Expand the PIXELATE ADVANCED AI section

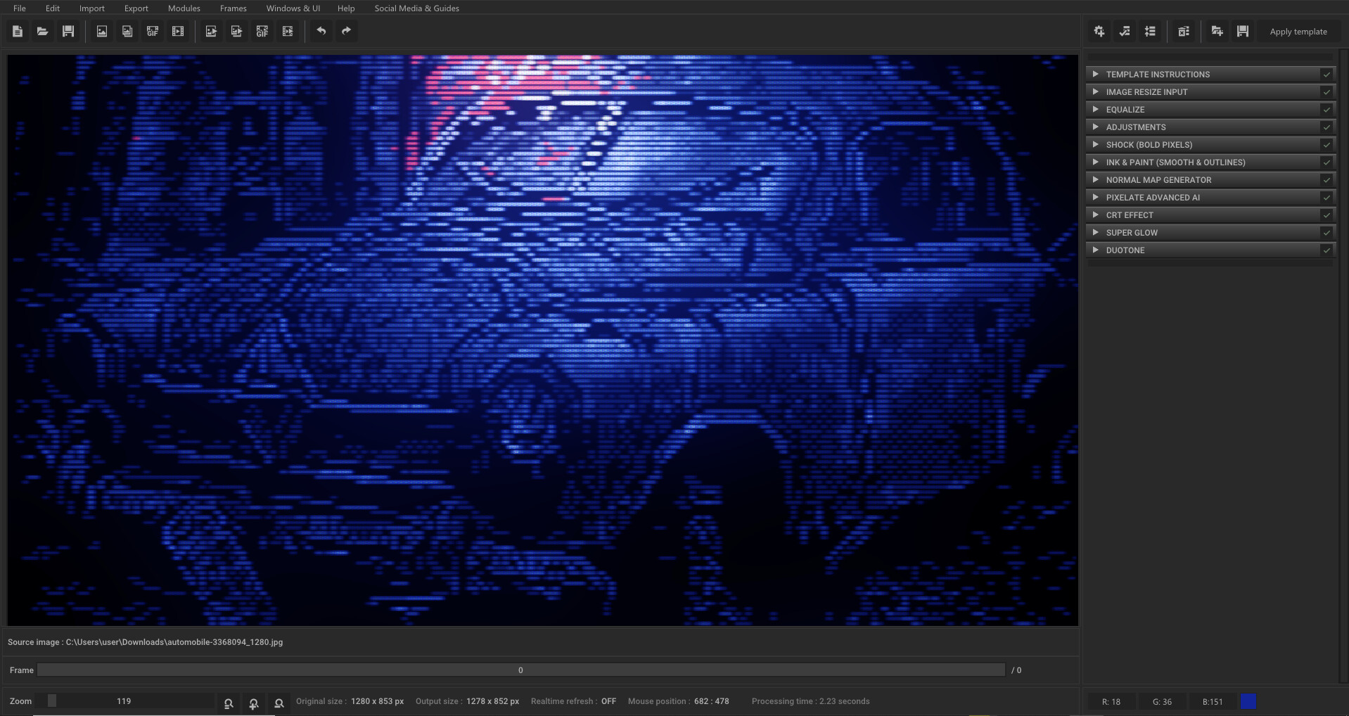coord(1097,197)
